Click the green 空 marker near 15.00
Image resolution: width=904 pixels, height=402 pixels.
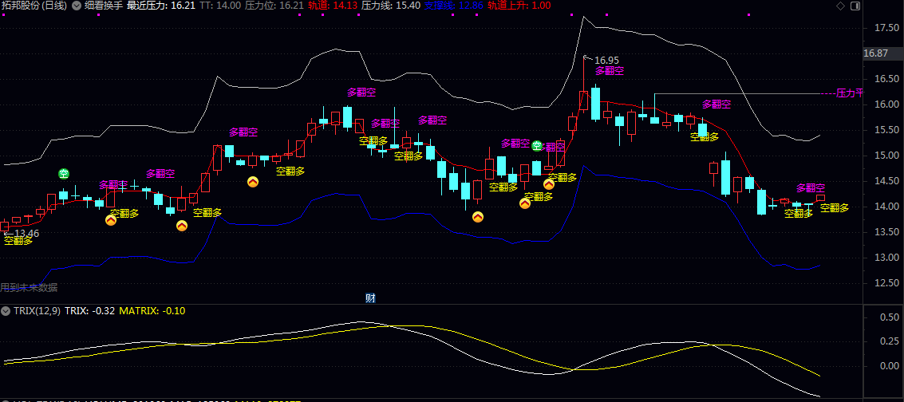538,146
